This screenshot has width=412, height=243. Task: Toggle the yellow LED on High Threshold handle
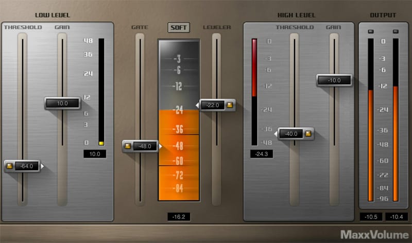(308, 134)
